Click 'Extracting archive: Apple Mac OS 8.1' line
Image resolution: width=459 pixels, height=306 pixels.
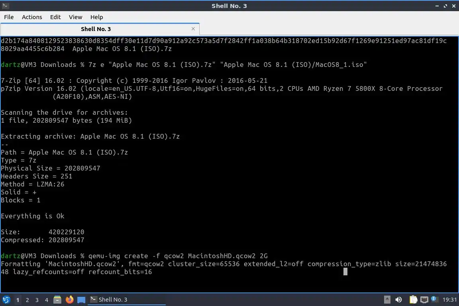[90, 136]
